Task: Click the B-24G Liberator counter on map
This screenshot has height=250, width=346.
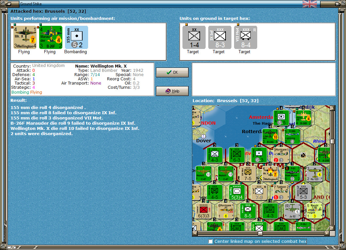Action: [x=270, y=136]
